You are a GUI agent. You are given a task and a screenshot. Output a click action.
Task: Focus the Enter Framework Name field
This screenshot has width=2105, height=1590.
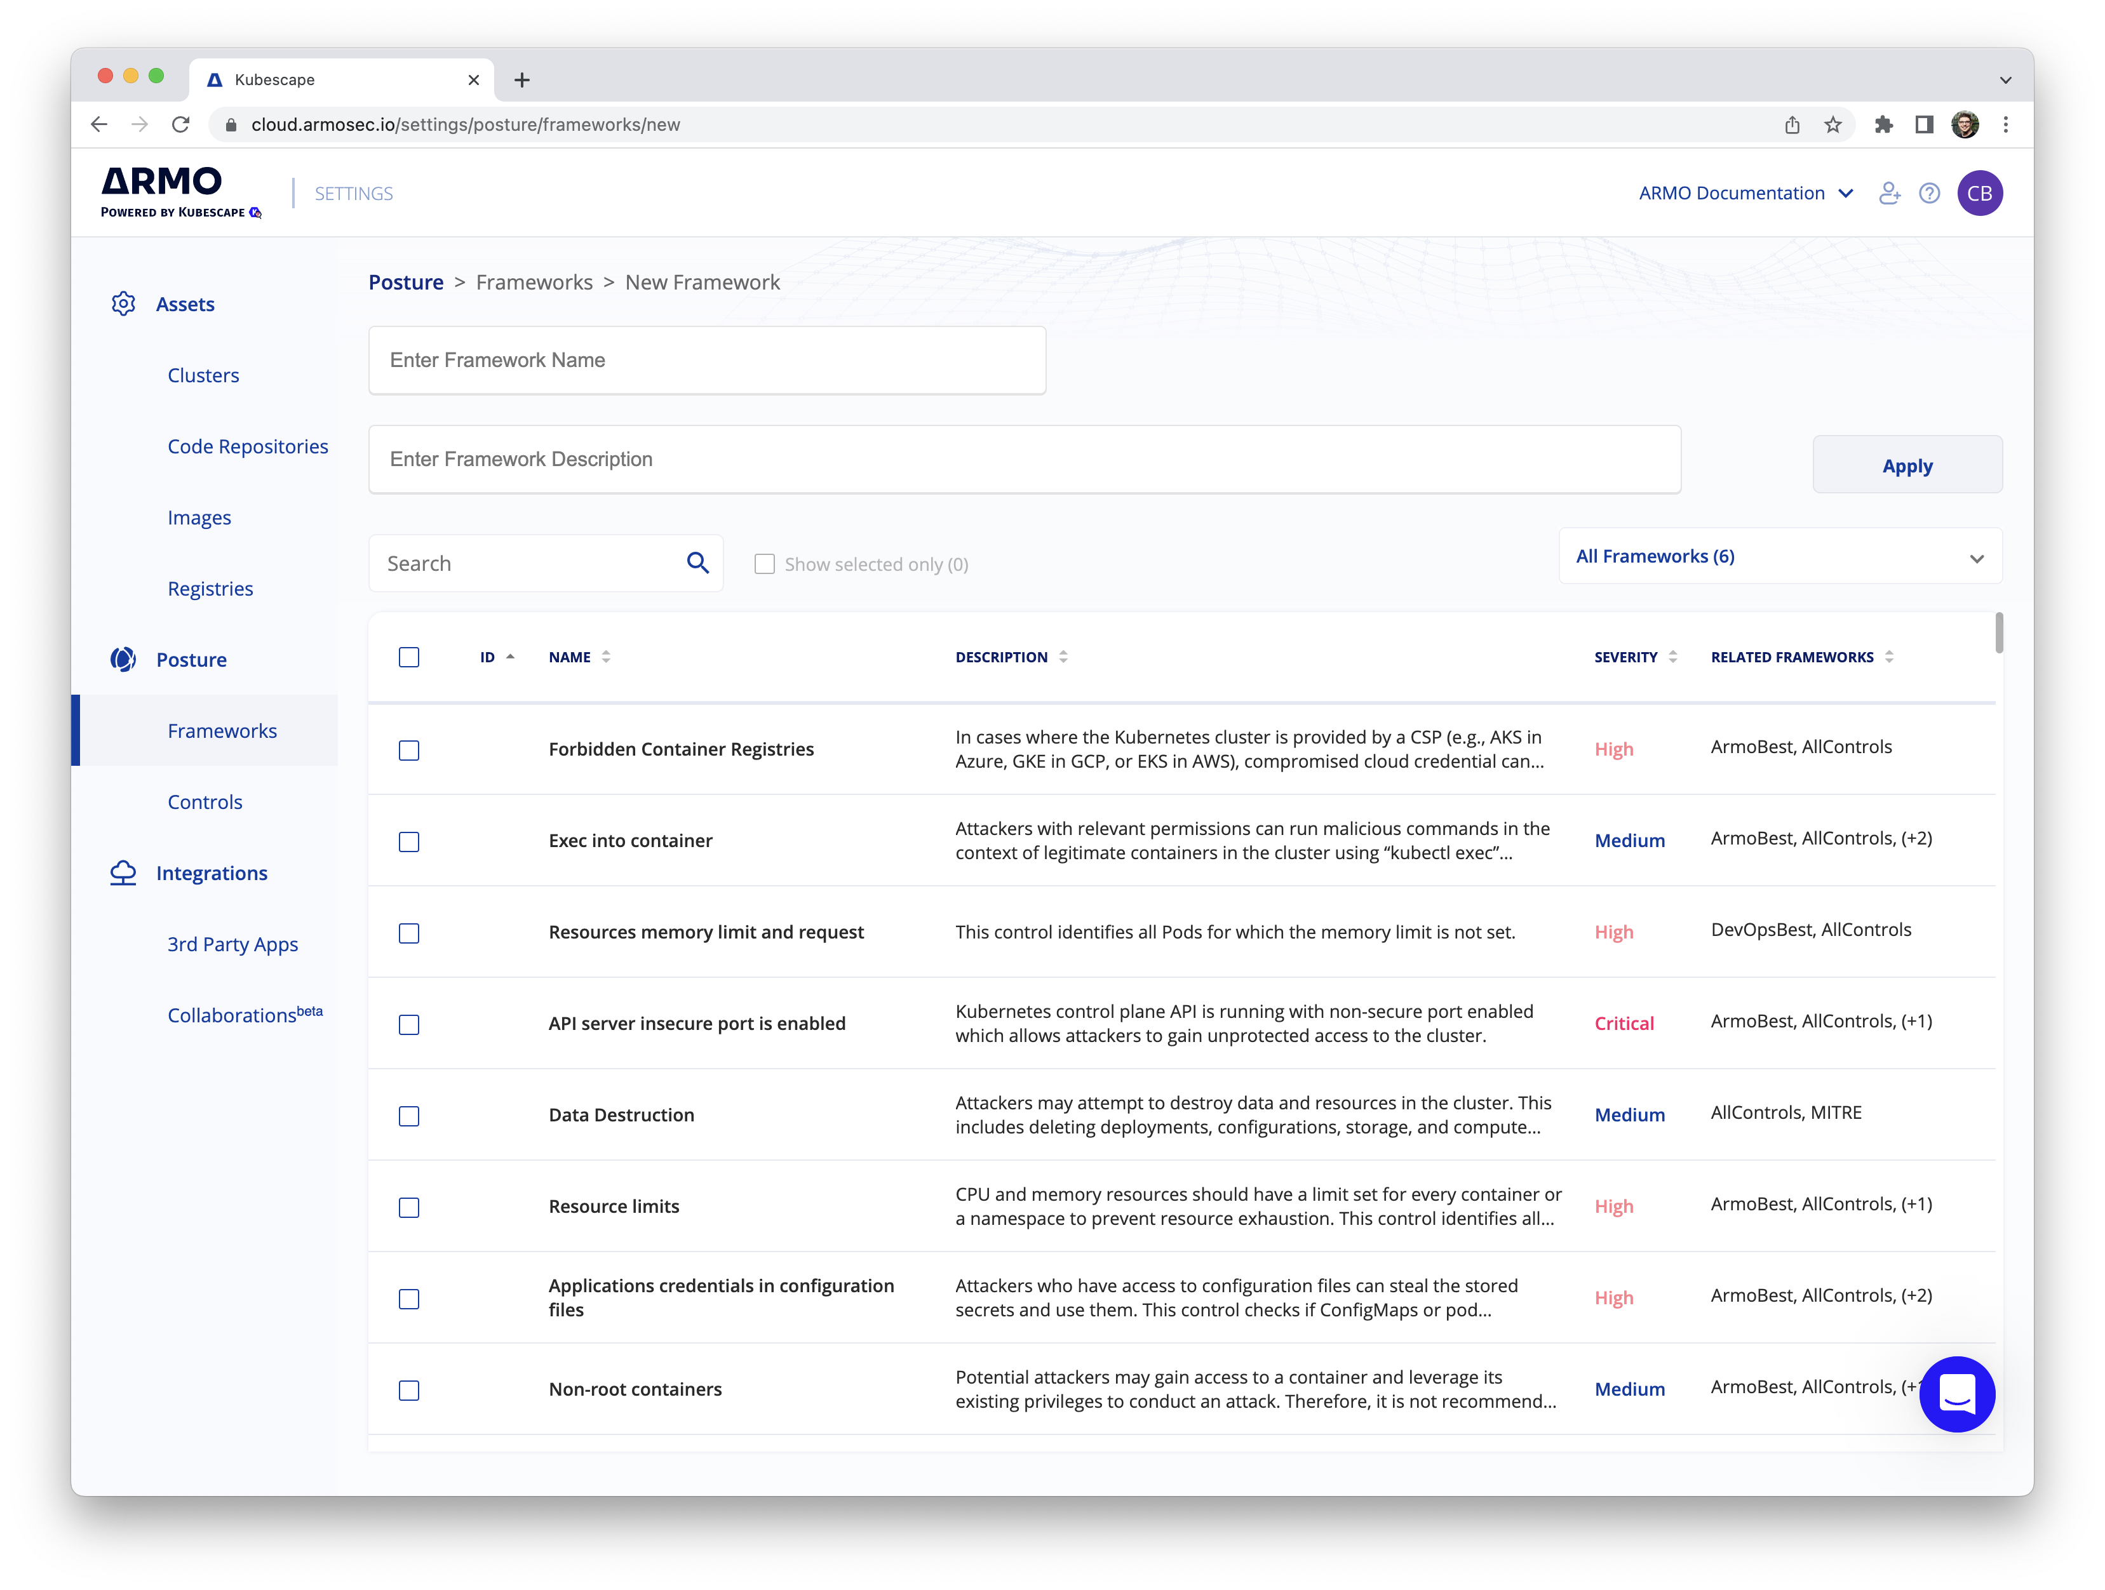706,361
